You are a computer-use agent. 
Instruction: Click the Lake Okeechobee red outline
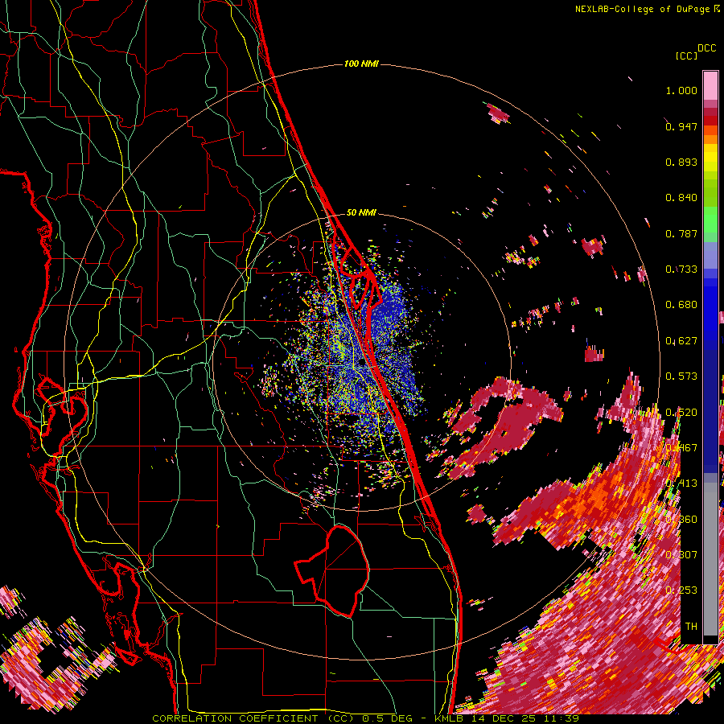pos(332,570)
